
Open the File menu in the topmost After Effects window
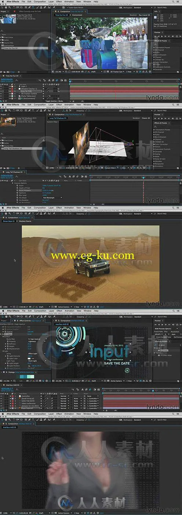pos(23,2)
